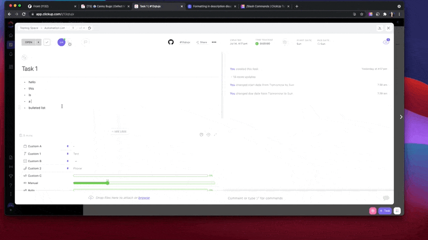Open the time estimate hourglass icon
This screenshot has height=240, width=428.
point(285,42)
